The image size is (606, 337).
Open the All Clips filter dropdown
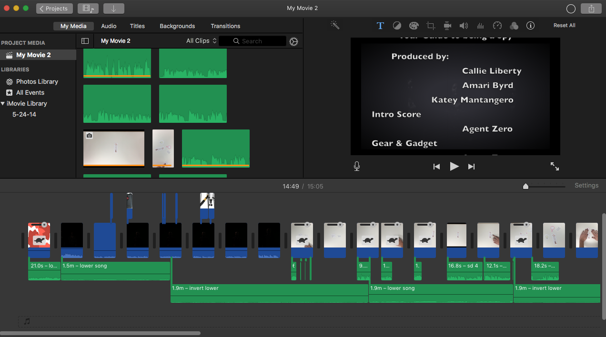click(x=201, y=41)
